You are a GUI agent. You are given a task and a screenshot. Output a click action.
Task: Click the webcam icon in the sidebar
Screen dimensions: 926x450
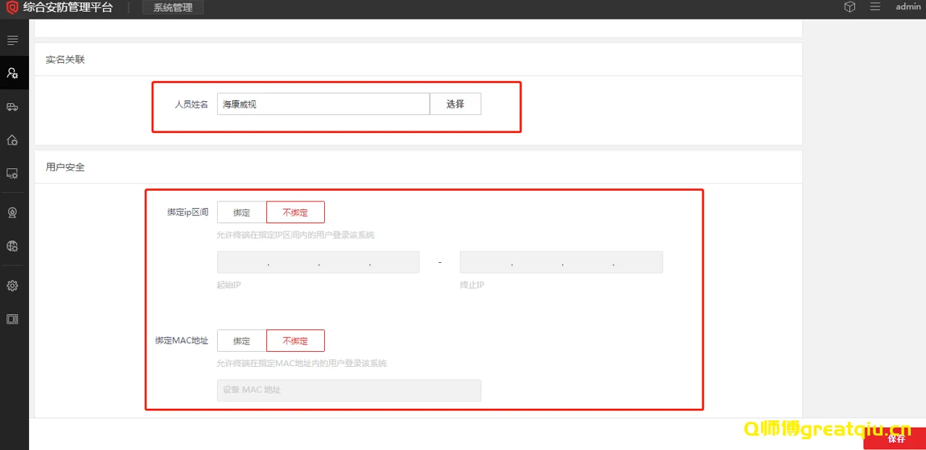coord(12,212)
